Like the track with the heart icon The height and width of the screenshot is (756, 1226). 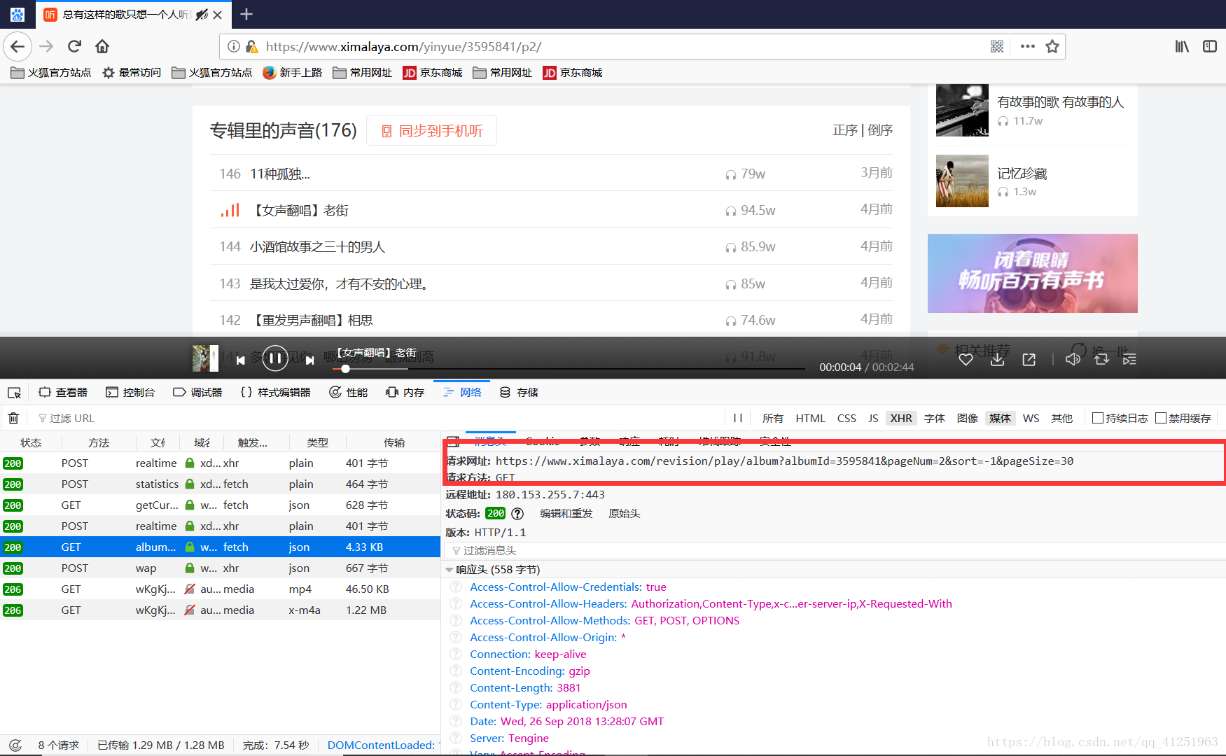pyautogui.click(x=966, y=359)
